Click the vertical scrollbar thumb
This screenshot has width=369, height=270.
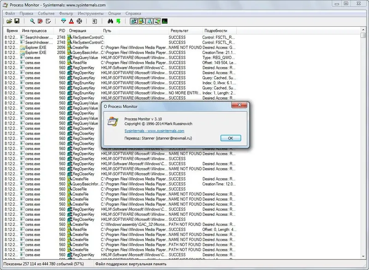(363, 35)
